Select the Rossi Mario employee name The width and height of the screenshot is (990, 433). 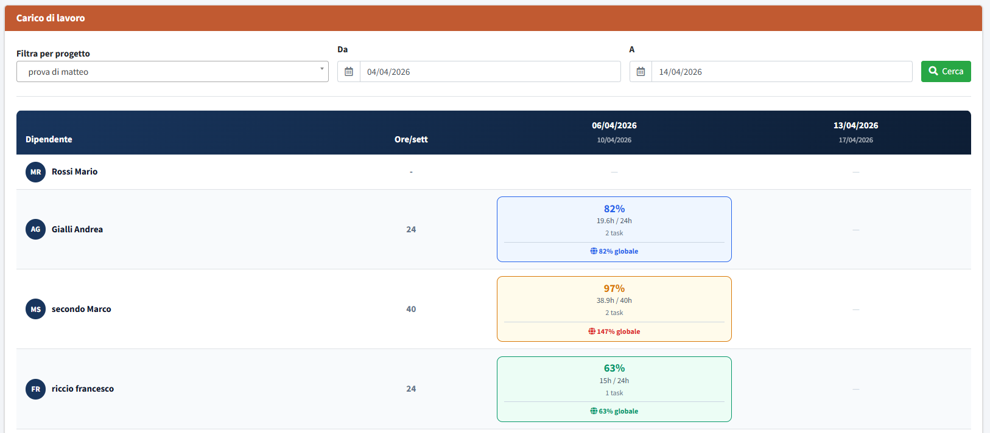click(74, 172)
